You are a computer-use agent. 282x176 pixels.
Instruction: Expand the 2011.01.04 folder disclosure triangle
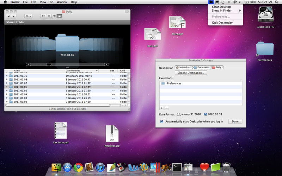[6, 94]
